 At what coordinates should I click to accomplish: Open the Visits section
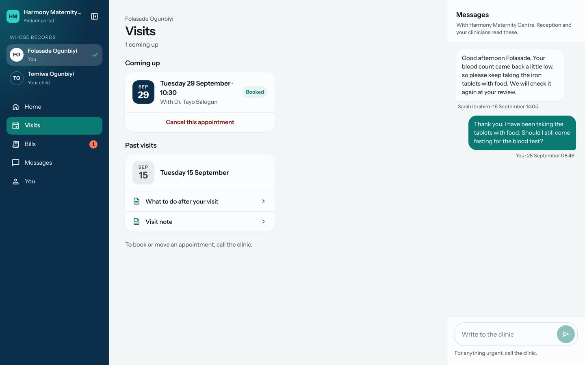pyautogui.click(x=54, y=126)
